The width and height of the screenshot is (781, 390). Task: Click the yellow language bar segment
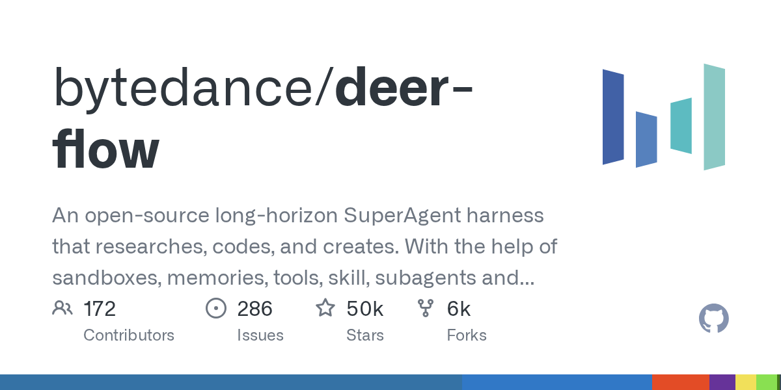click(745, 382)
